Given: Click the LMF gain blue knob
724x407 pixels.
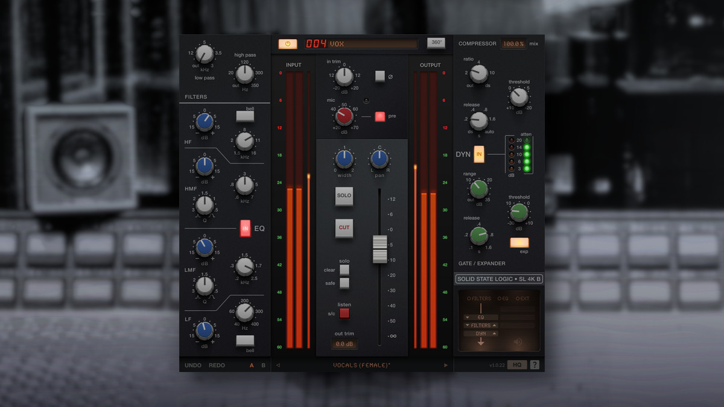Looking at the screenshot, I should pyautogui.click(x=205, y=247).
